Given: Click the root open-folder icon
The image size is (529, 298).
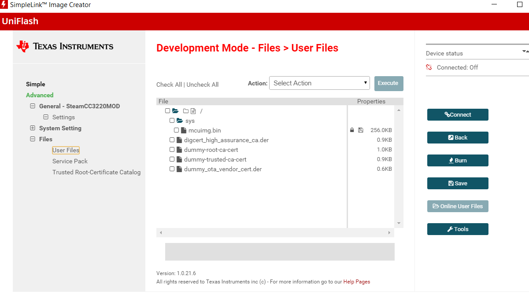Looking at the screenshot, I should 175,111.
